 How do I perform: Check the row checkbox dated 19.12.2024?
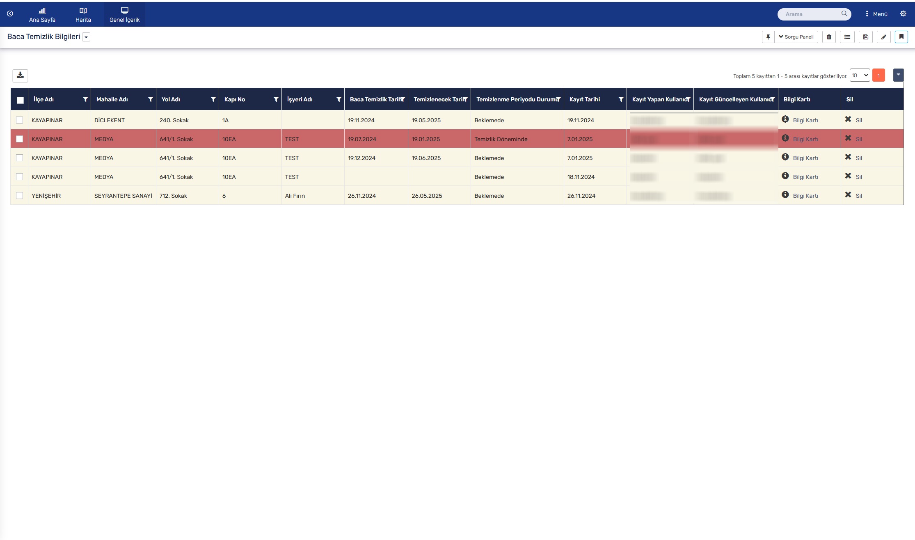[19, 158]
